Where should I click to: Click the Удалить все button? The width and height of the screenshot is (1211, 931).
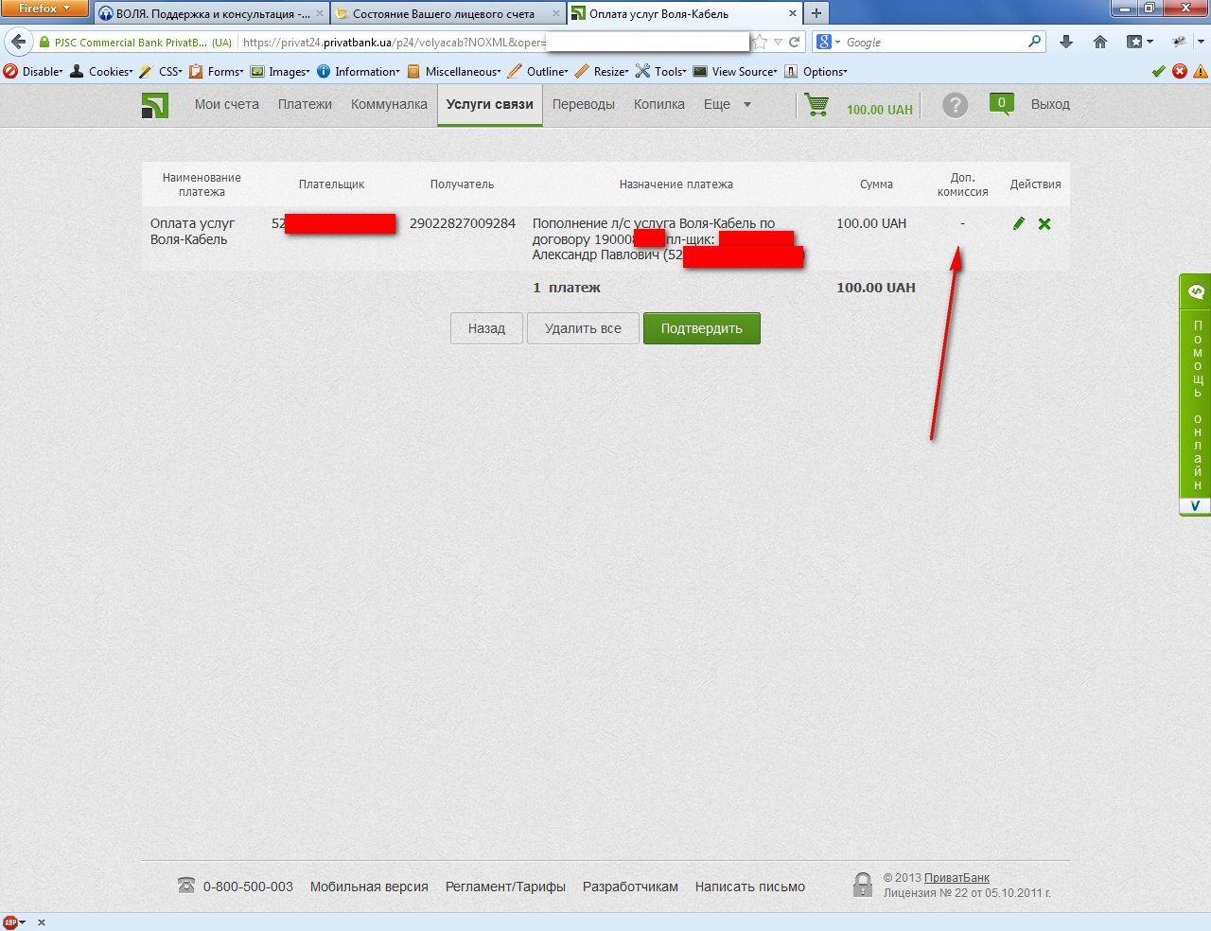click(583, 328)
